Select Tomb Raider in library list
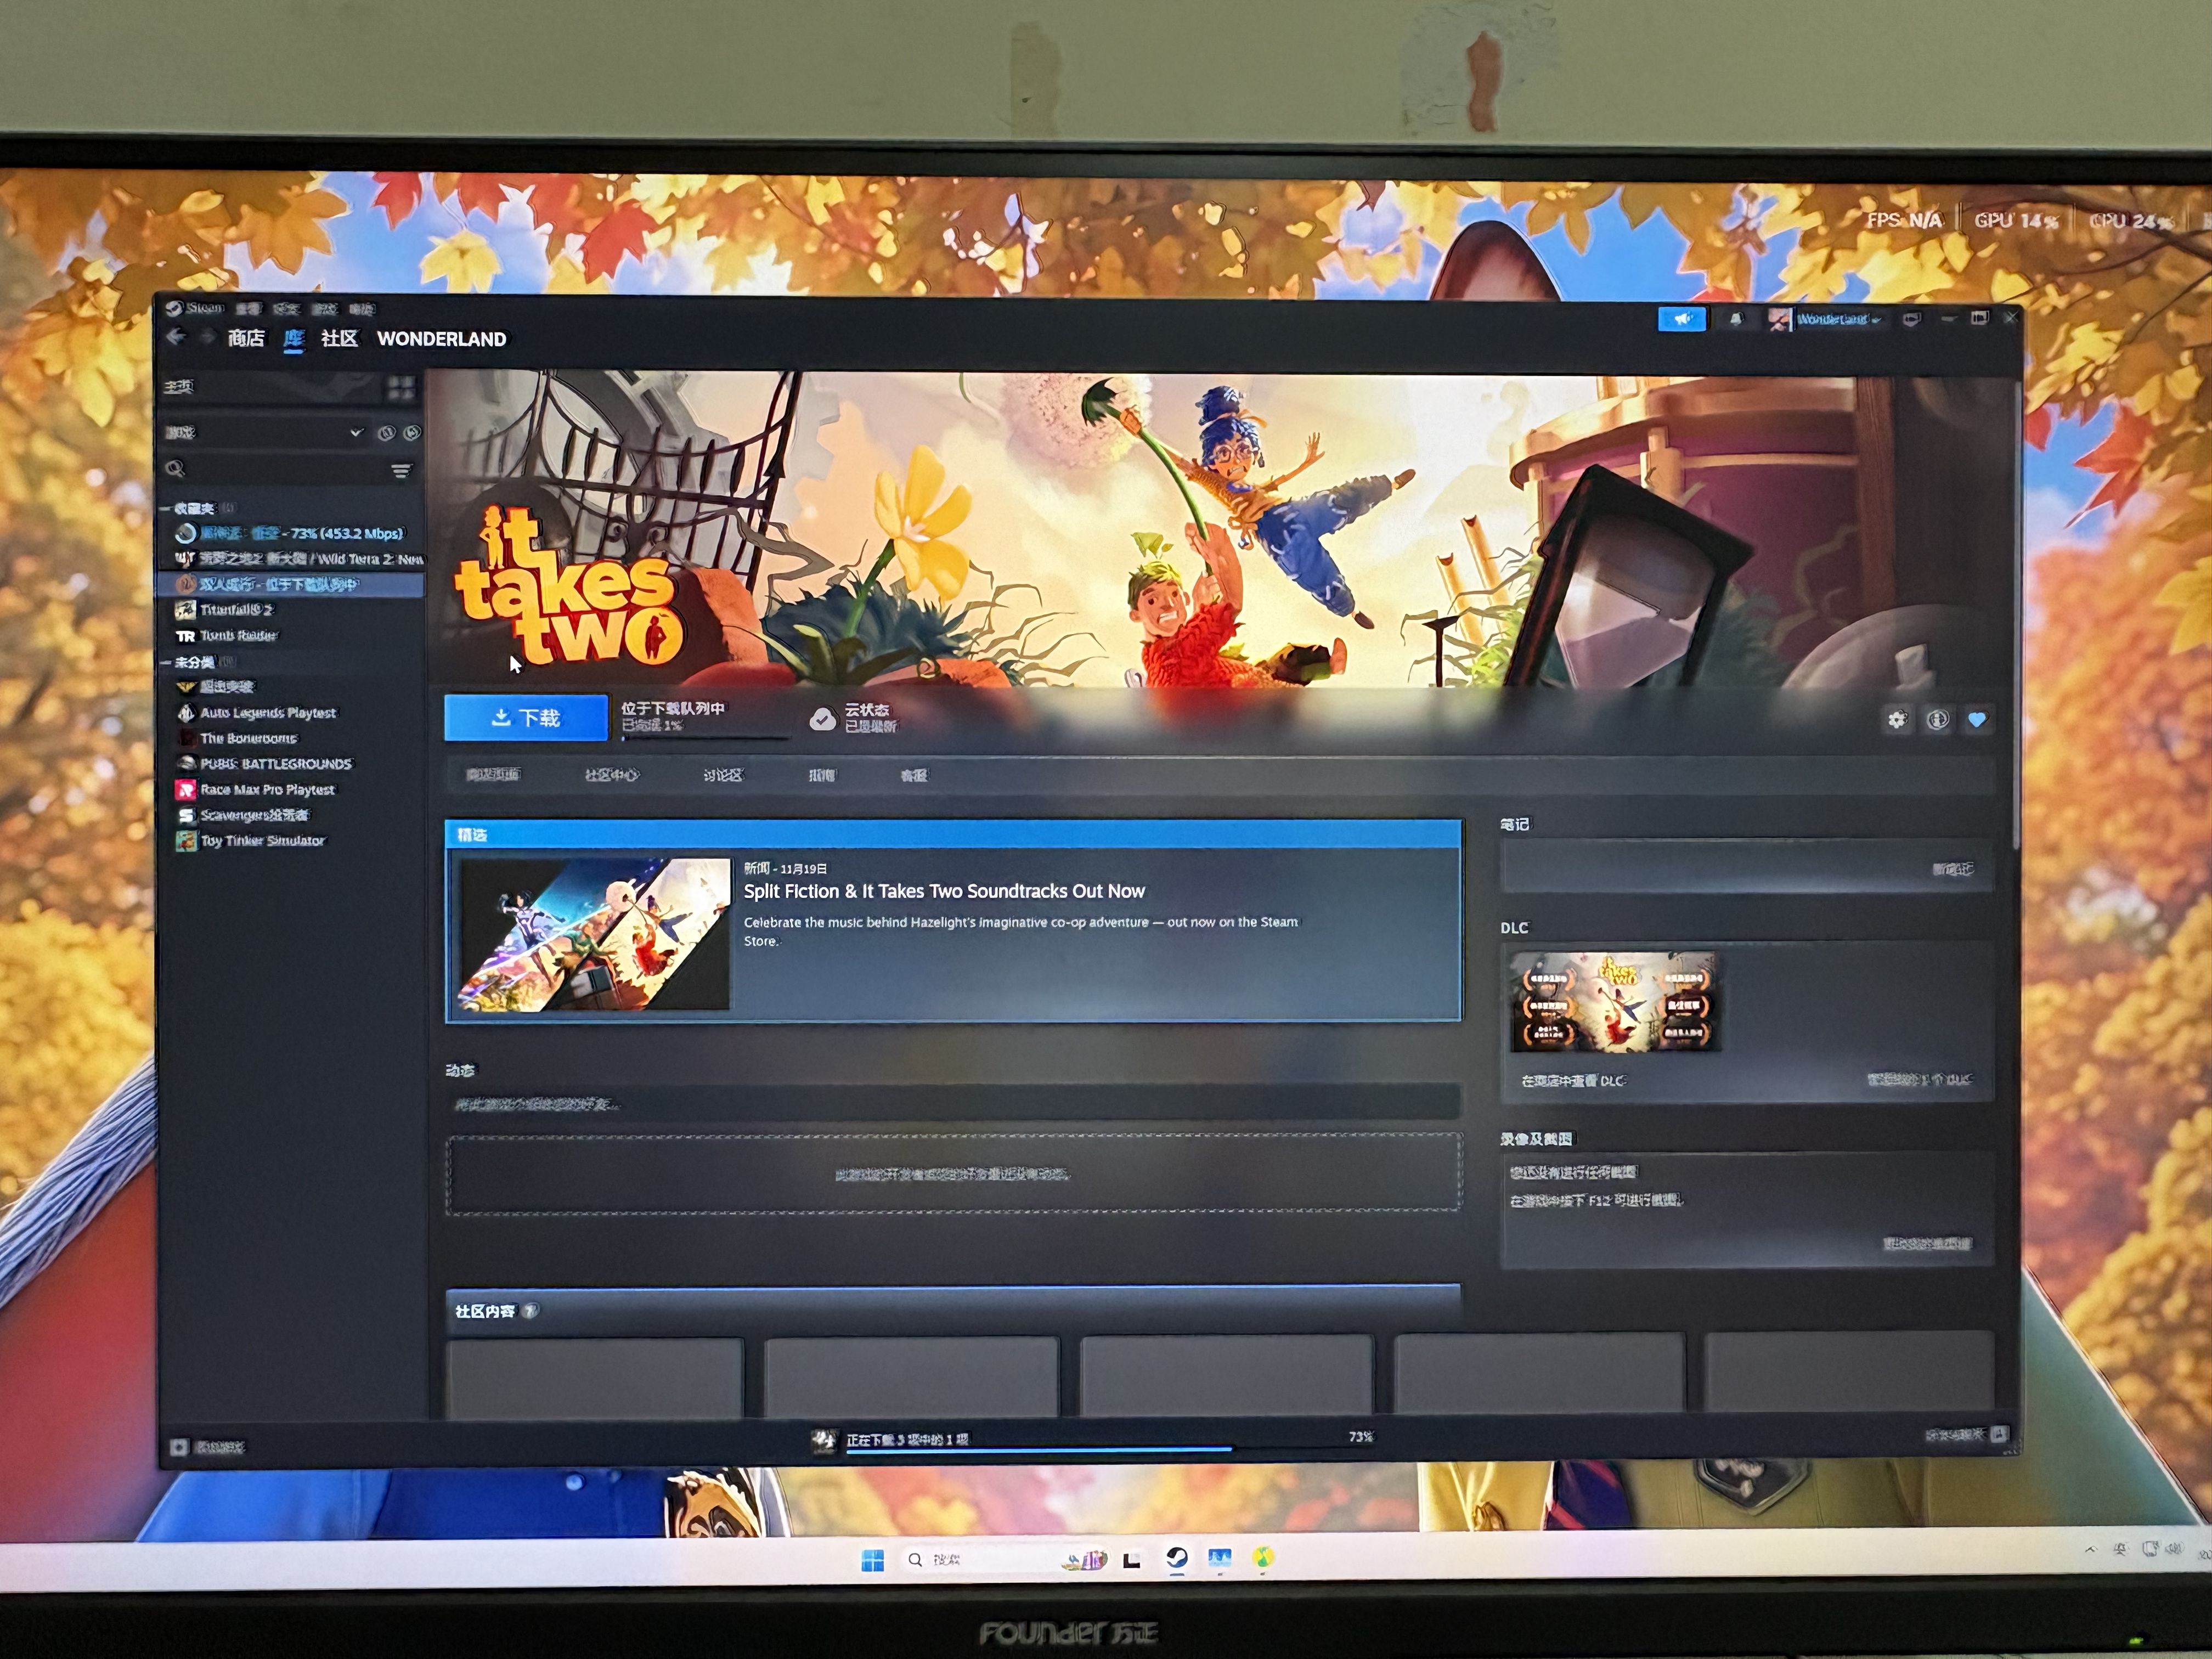This screenshot has height=1659, width=2212. [238, 636]
